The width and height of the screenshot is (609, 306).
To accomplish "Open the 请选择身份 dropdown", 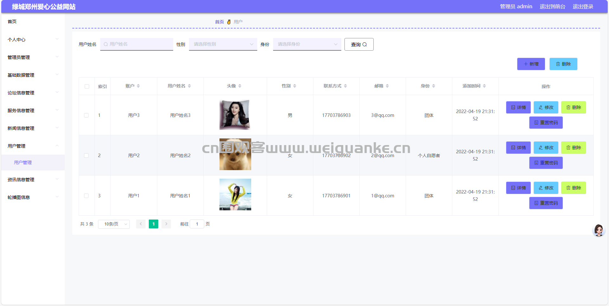I will (x=307, y=44).
